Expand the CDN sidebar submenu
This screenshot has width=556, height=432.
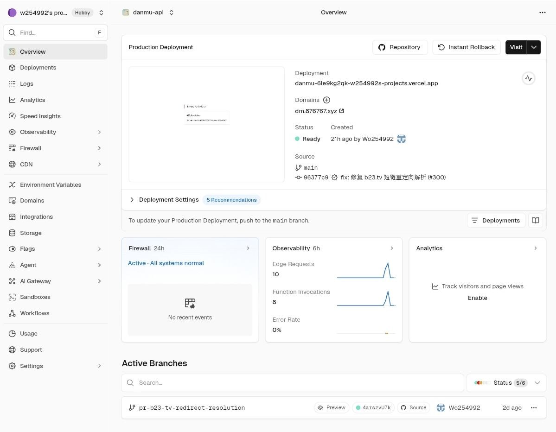click(99, 164)
